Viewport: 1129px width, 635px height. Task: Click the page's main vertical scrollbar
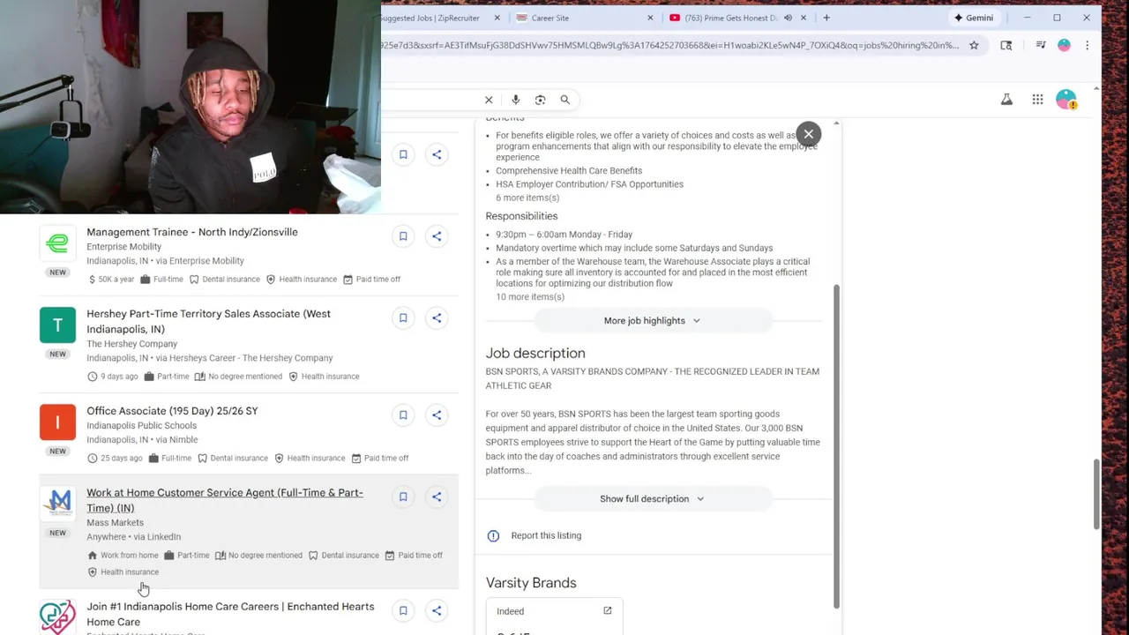point(1096,494)
